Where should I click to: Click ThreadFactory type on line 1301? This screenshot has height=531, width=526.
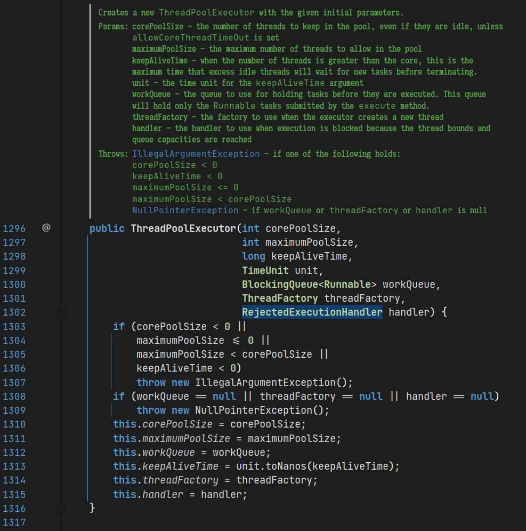pyautogui.click(x=280, y=298)
